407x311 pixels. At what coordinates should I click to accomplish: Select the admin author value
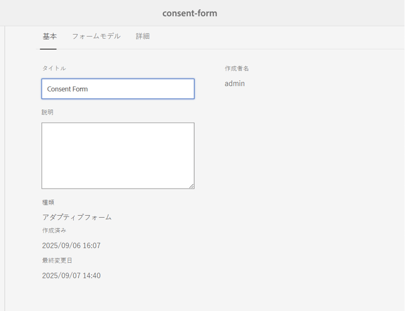(x=234, y=83)
